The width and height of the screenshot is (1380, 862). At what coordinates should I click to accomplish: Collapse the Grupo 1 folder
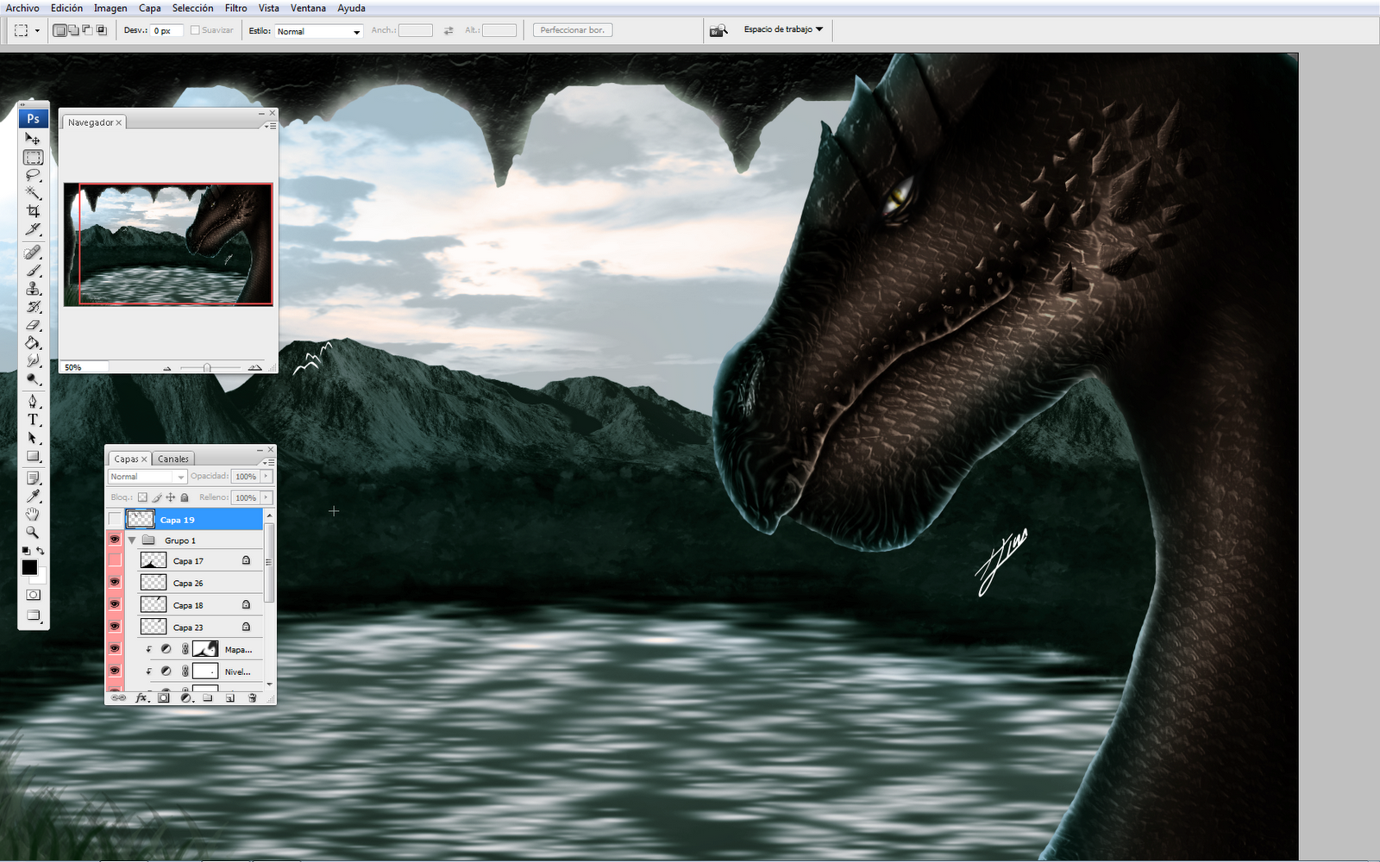coord(132,540)
